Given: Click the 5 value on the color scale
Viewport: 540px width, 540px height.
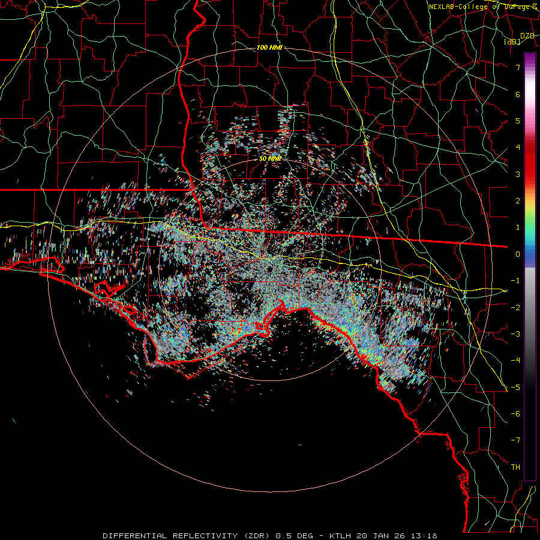Looking at the screenshot, I should click(x=518, y=121).
